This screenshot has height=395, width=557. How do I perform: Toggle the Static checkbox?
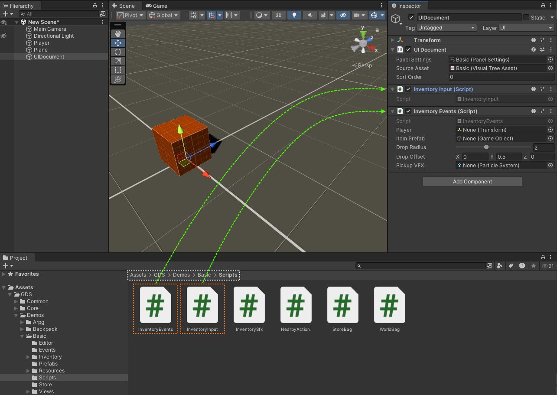click(x=526, y=18)
